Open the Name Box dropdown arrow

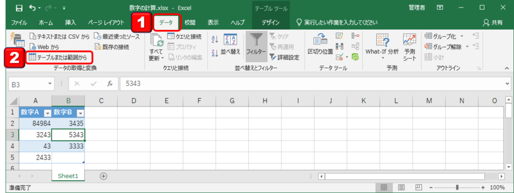[x=50, y=84]
